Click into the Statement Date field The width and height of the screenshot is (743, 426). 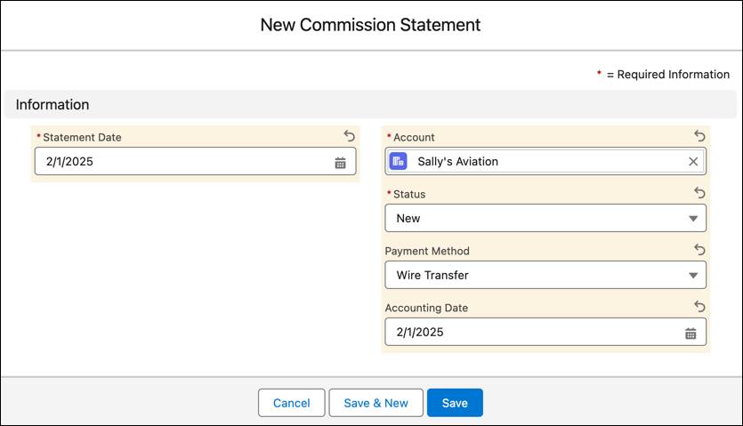pyautogui.click(x=178, y=162)
